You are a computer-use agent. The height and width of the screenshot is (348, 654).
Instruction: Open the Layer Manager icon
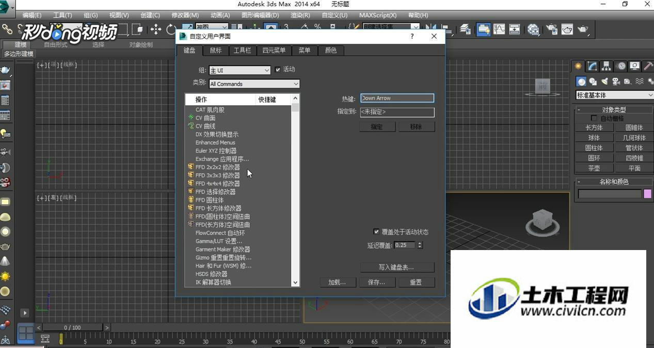(465, 29)
